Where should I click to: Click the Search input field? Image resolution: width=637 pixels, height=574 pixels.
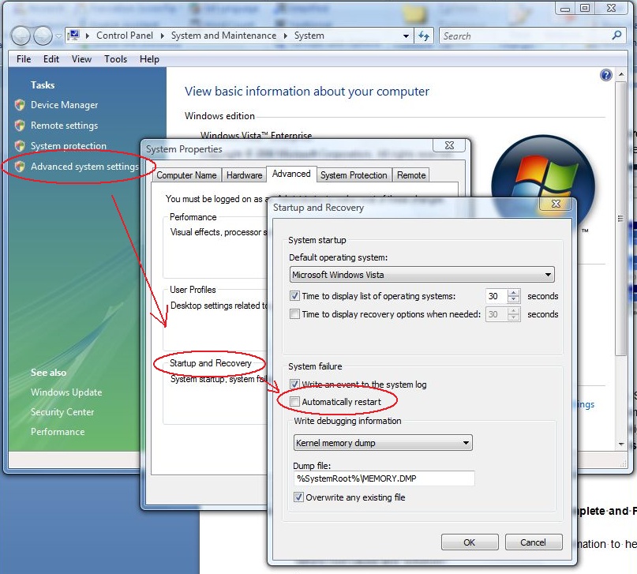pyautogui.click(x=526, y=36)
